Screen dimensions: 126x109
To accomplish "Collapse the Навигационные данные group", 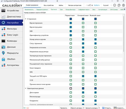I will (25, 88).
